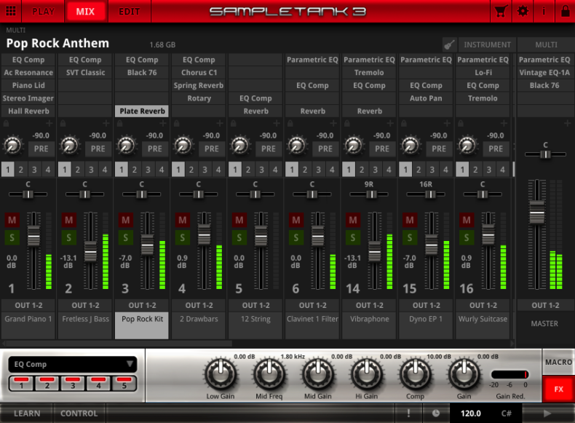Toggle PRE on channel 5
This screenshot has width=575, height=423.
pos(269,149)
